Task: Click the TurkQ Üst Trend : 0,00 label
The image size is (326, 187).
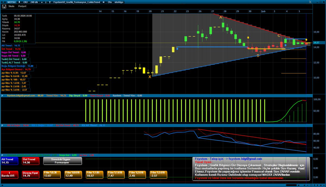Action: pyautogui.click(x=14, y=59)
